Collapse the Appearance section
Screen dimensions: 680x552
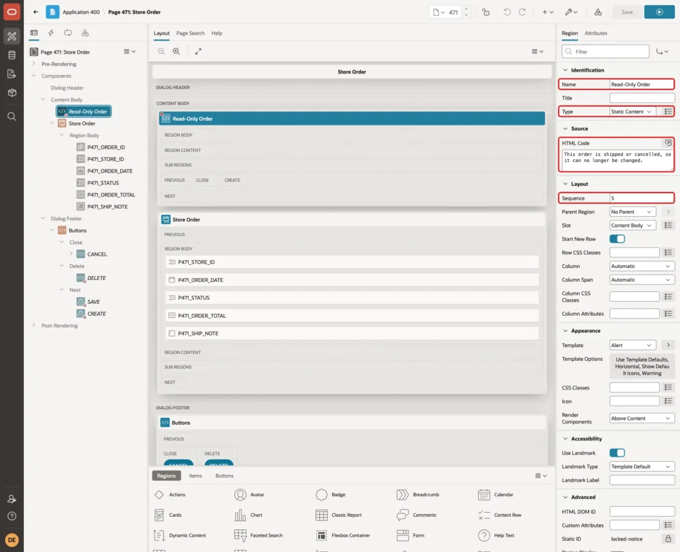(565, 330)
